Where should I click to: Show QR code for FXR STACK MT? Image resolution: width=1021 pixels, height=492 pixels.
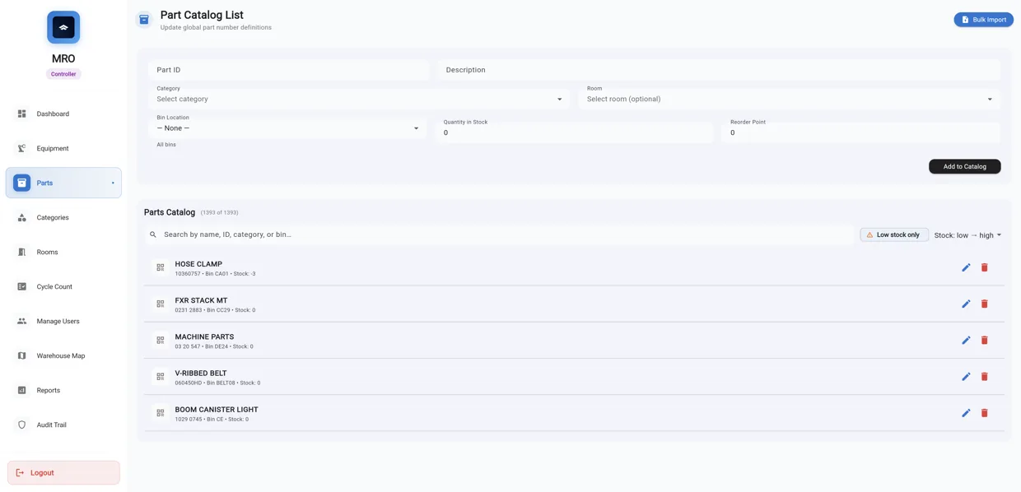coord(161,304)
